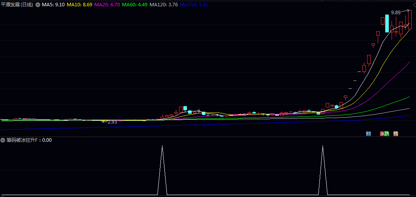Select the MA5: 9.10 legend
Image resolution: width=416 pixels, height=197 pixels.
[x=53, y=4]
